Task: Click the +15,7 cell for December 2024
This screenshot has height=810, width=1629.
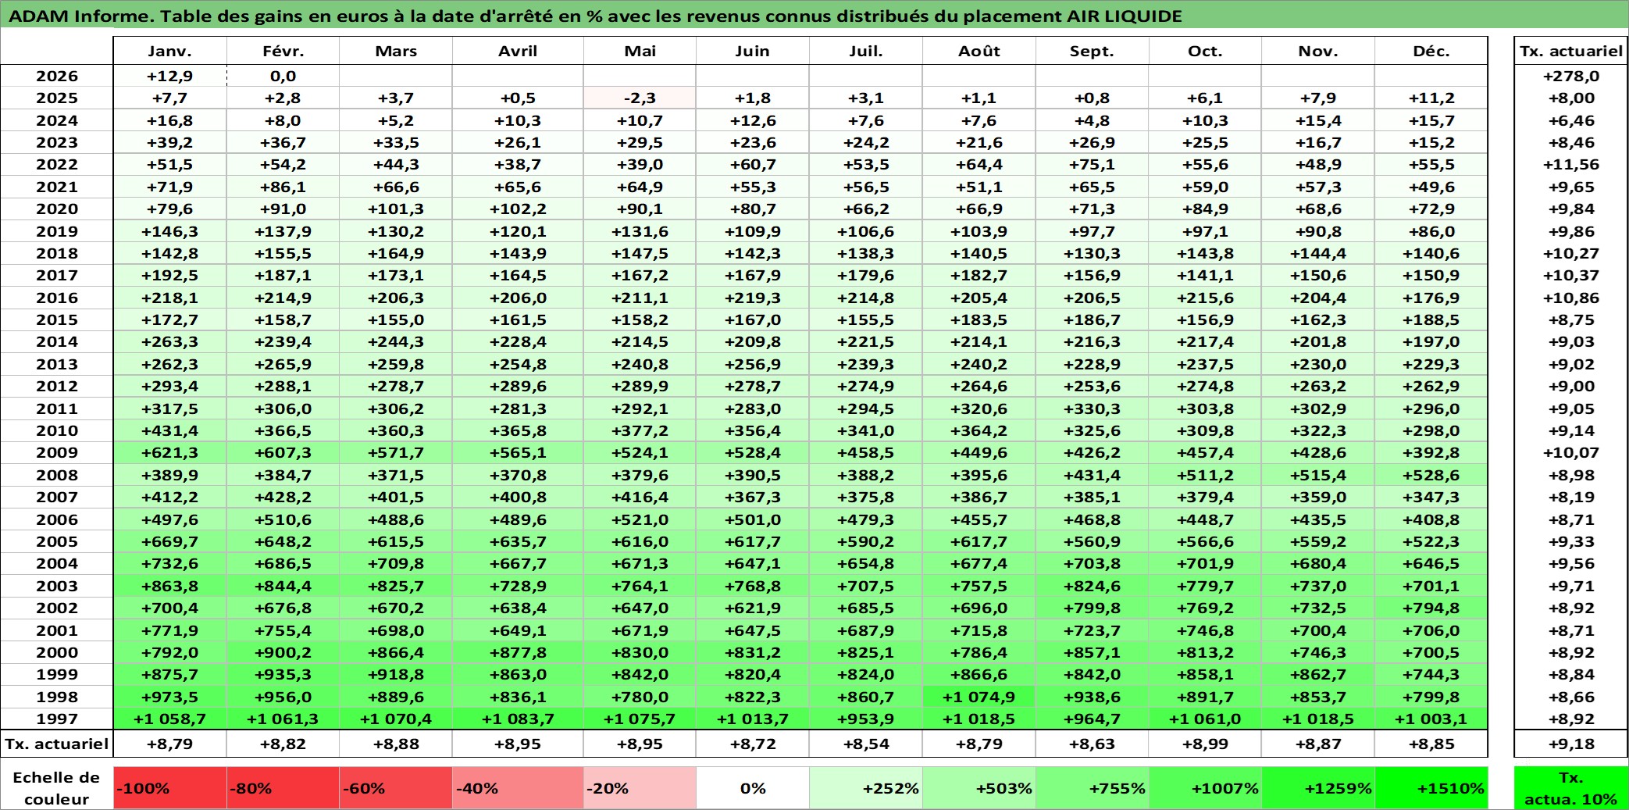Action: coord(1431,120)
